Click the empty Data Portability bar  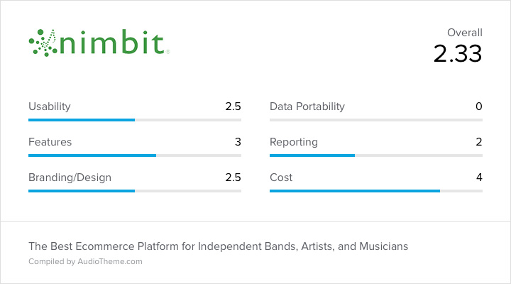tap(376, 120)
